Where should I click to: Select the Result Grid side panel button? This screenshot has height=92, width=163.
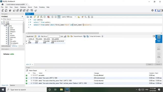[159, 39]
